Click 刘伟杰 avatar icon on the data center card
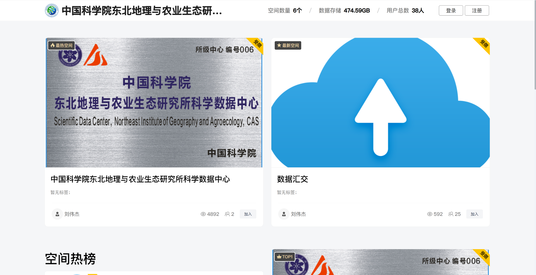536x275 pixels. (x=57, y=214)
